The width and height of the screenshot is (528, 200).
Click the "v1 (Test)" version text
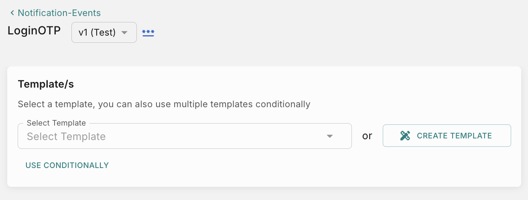click(97, 33)
